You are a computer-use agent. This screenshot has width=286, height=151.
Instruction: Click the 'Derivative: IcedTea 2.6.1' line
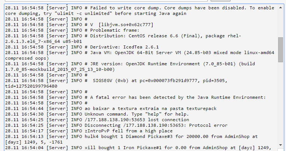click(82, 47)
